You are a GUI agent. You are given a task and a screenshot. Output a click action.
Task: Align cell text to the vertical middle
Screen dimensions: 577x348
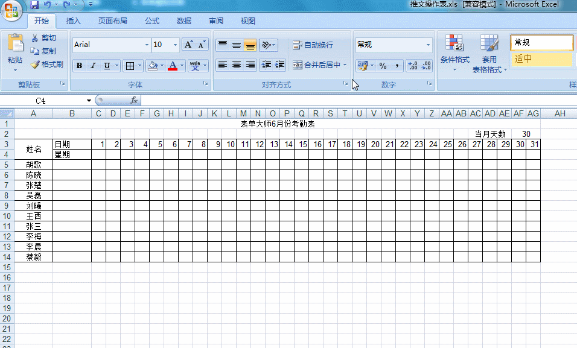coord(236,45)
